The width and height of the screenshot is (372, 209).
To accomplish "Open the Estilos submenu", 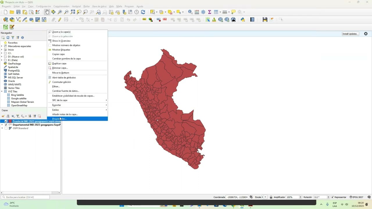I will pos(78,110).
